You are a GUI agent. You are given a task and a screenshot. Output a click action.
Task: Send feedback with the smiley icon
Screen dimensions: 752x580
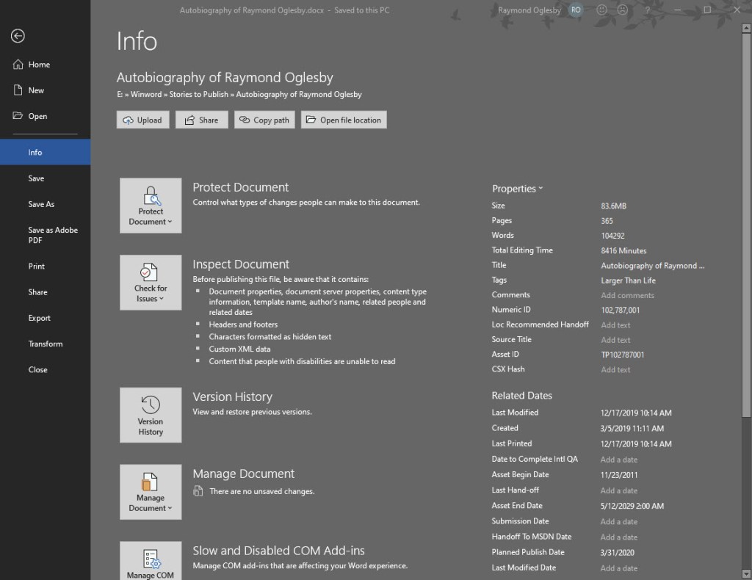tap(601, 10)
